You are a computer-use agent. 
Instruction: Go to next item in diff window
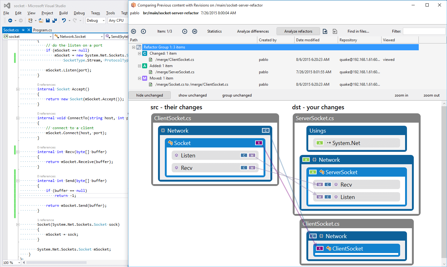point(185,31)
